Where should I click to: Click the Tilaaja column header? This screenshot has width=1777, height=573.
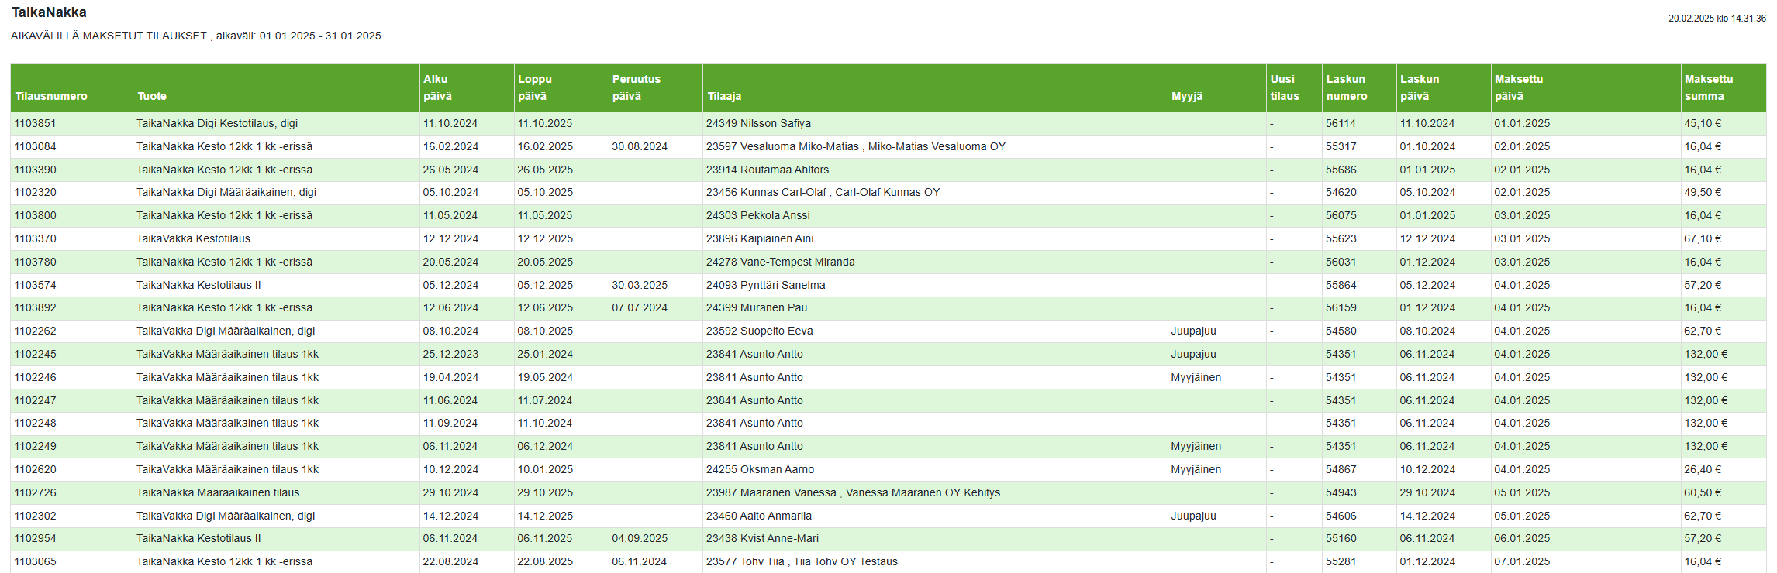click(x=724, y=96)
